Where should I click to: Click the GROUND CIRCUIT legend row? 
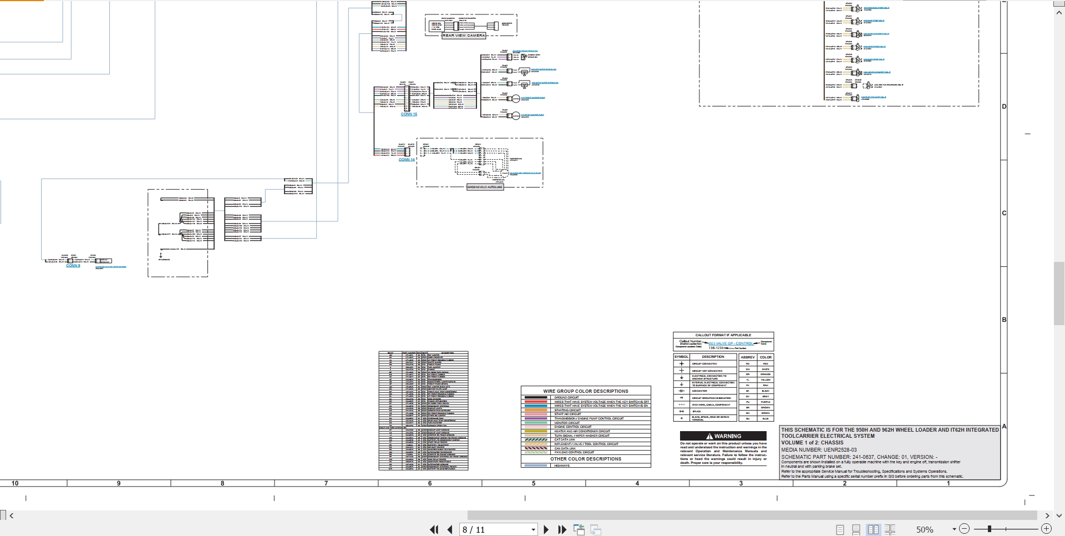[586, 397]
